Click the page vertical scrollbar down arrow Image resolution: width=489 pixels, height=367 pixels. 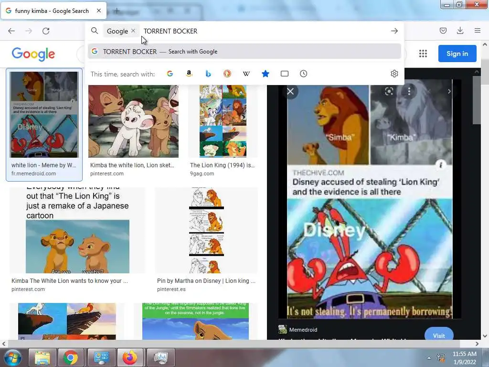485,336
